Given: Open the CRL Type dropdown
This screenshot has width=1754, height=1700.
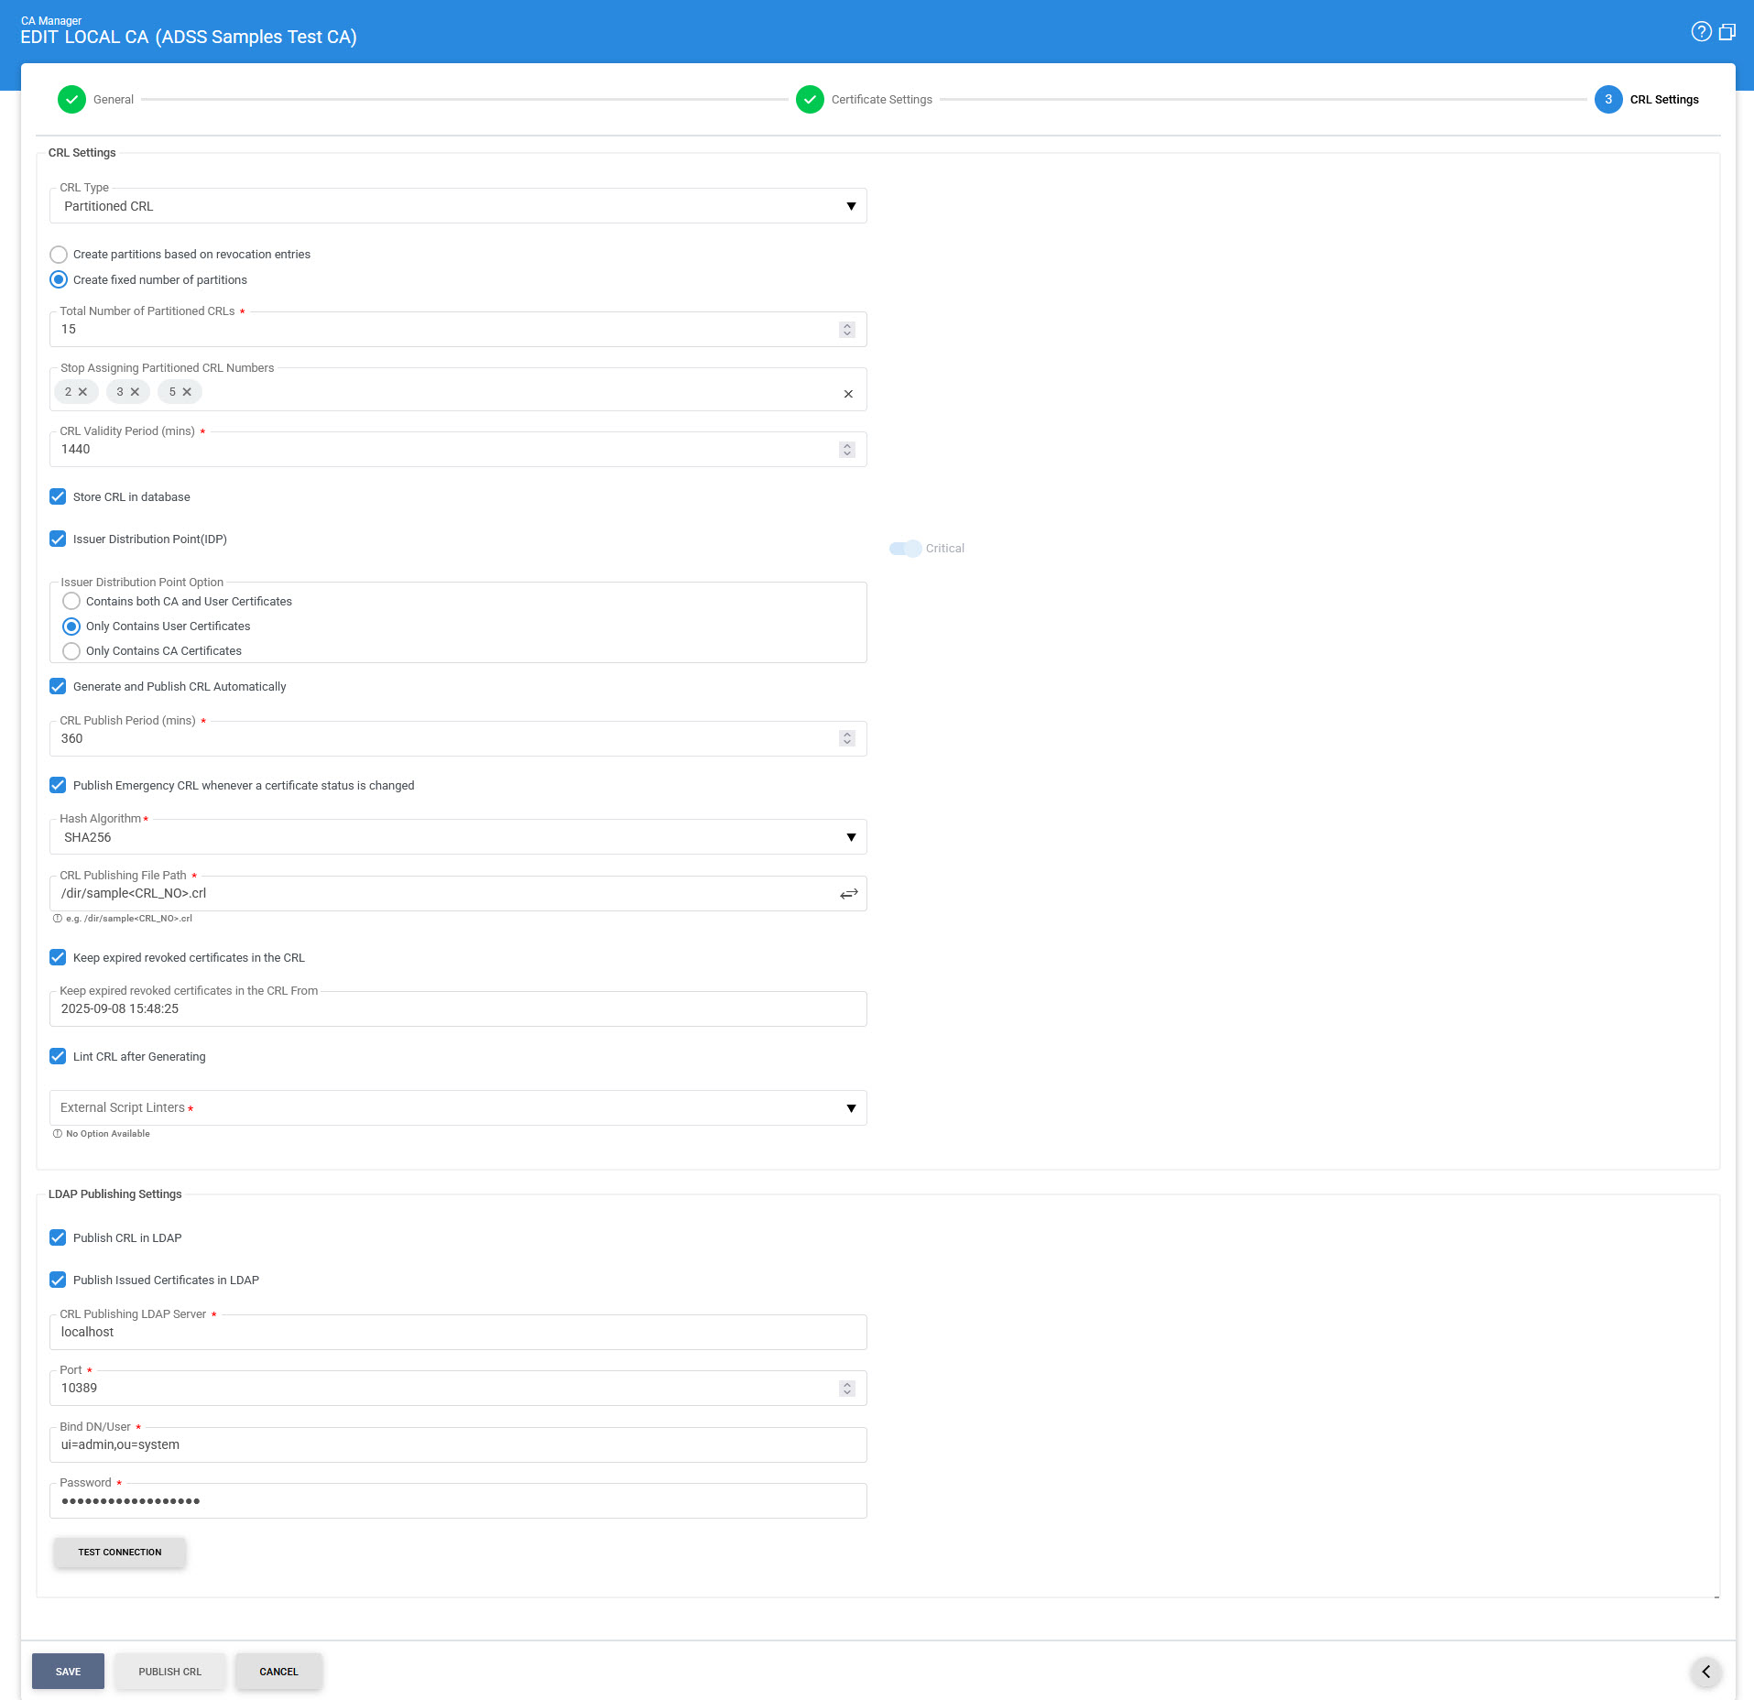Looking at the screenshot, I should [x=458, y=207].
